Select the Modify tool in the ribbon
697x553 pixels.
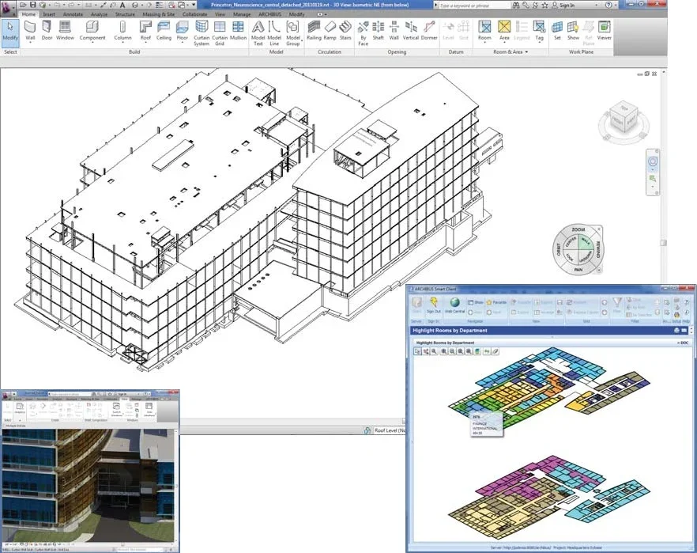[x=10, y=33]
